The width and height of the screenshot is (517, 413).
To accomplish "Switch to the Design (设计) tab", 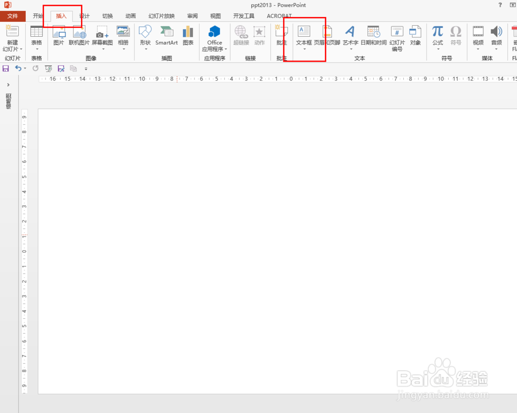I will coord(84,16).
